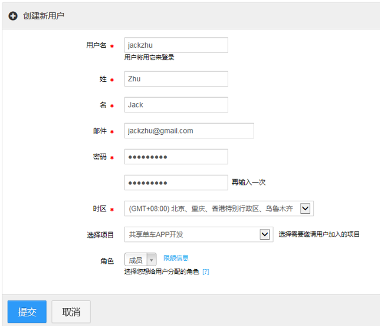Open the 限额信息 link
Image resolution: width=381 pixels, height=328 pixels.
176,258
